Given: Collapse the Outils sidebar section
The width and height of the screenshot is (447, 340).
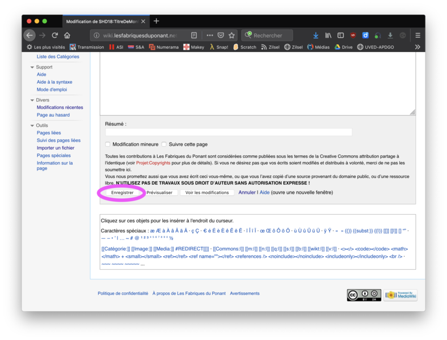Looking at the screenshot, I should click(x=32, y=126).
